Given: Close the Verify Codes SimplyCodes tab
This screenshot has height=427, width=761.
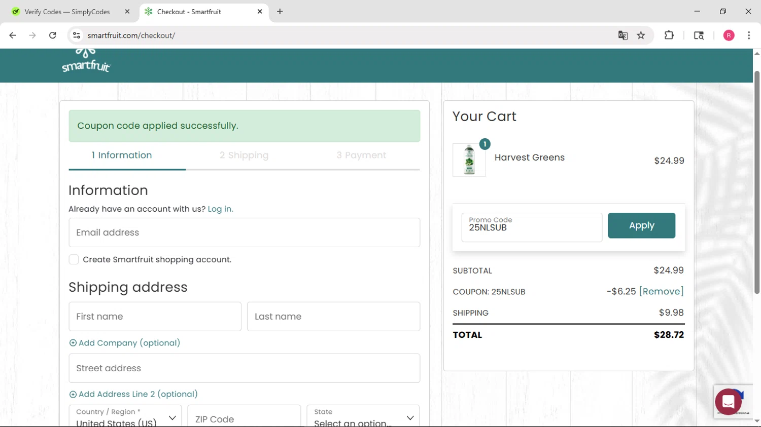Looking at the screenshot, I should tap(127, 12).
